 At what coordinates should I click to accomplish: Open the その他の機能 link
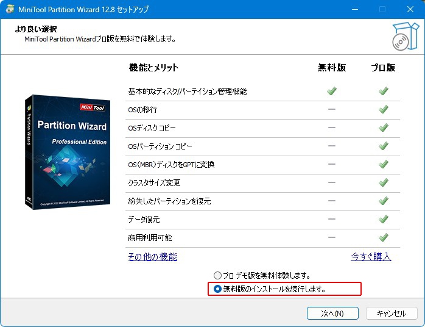(152, 257)
